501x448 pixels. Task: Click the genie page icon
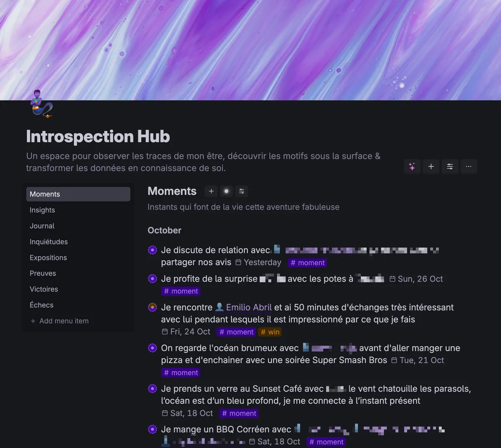(x=42, y=104)
